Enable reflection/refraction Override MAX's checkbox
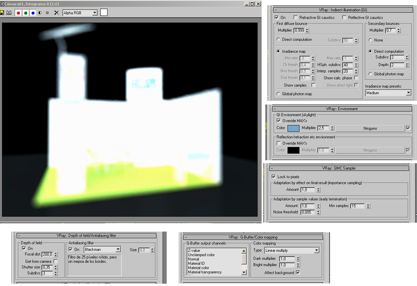Screen dimensions: 417x286 [x=278, y=143]
